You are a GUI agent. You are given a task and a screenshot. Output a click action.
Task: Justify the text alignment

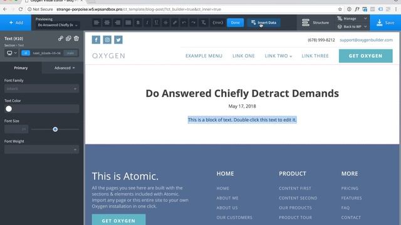pos(128,22)
